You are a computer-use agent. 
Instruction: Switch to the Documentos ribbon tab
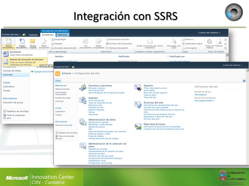pos(48,35)
